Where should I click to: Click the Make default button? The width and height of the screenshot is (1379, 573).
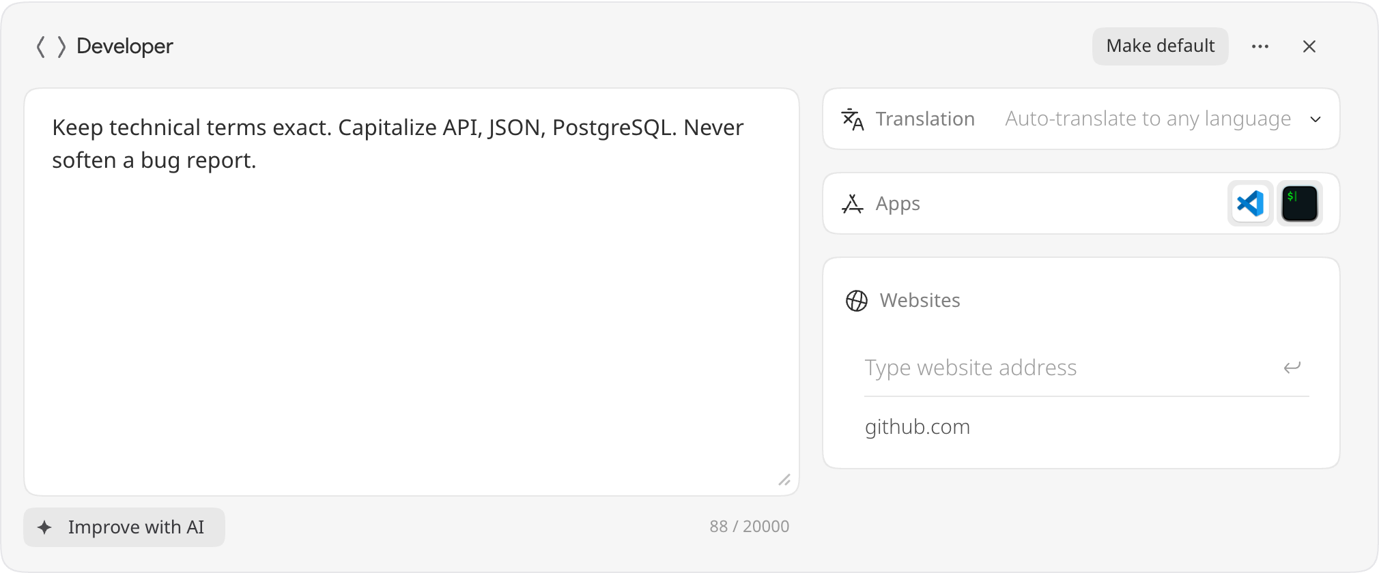pos(1161,46)
